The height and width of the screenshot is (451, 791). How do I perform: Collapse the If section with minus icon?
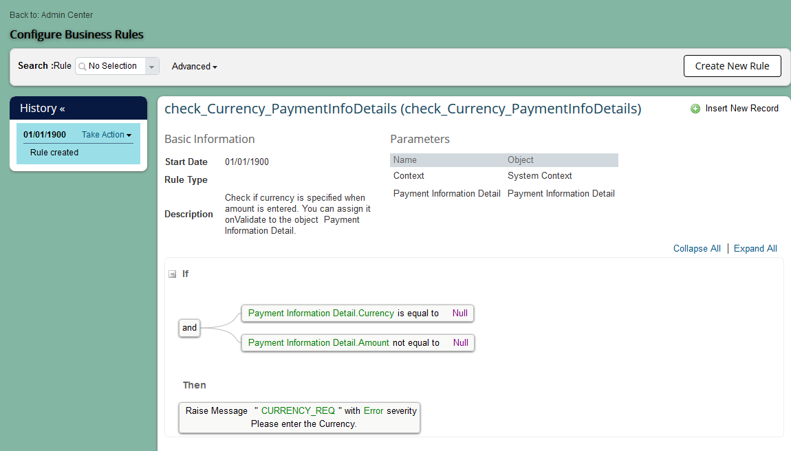pyautogui.click(x=172, y=274)
